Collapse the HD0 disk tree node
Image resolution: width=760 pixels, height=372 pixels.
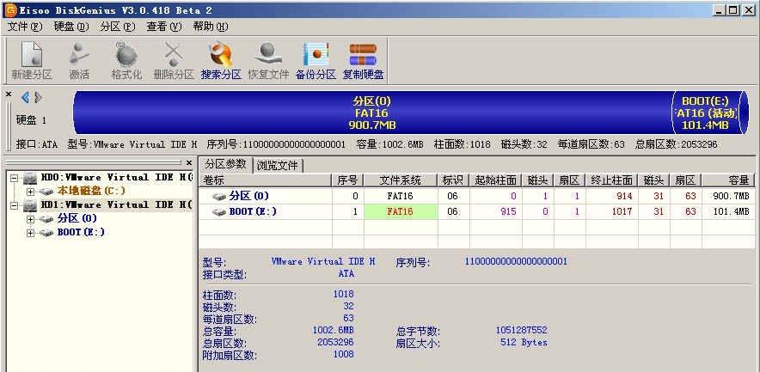(x=14, y=178)
